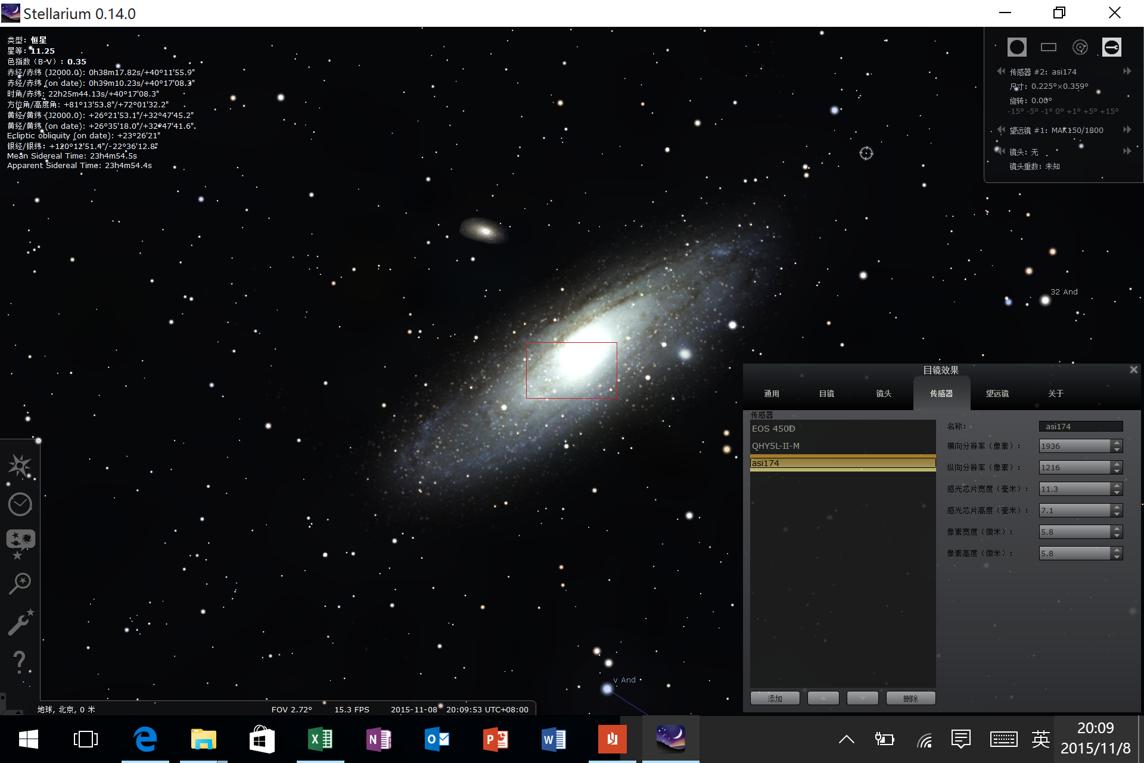Select EOS 450D in sensor list
1144x763 pixels.
[843, 429]
